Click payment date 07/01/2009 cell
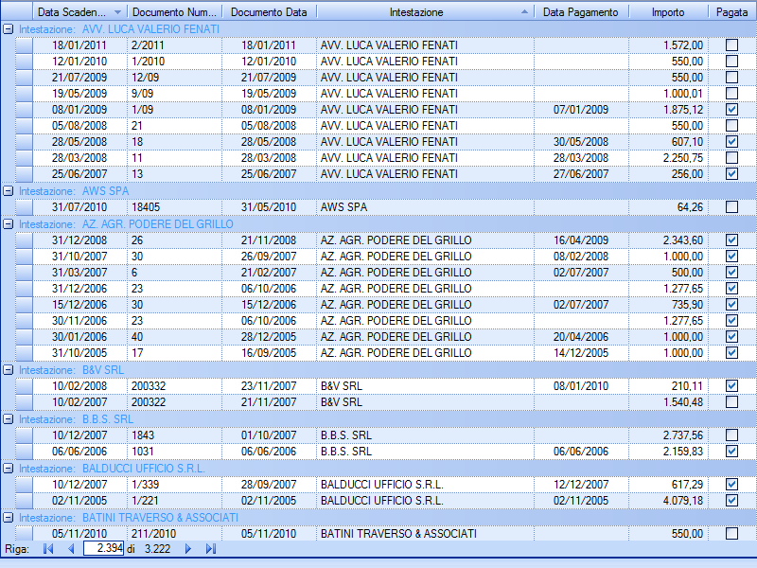Viewport: 757px width, 568px height. click(x=581, y=110)
